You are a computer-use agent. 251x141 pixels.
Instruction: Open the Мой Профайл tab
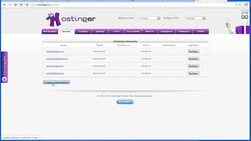(x=50, y=31)
